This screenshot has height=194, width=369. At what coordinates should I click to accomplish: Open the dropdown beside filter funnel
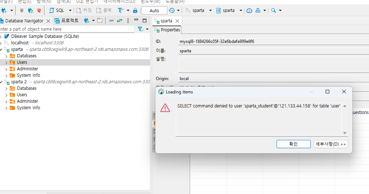tap(147, 29)
